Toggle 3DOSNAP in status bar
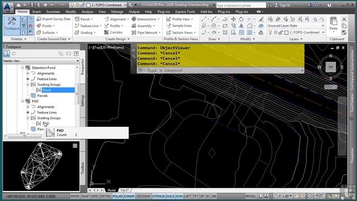 coord(143,196)
